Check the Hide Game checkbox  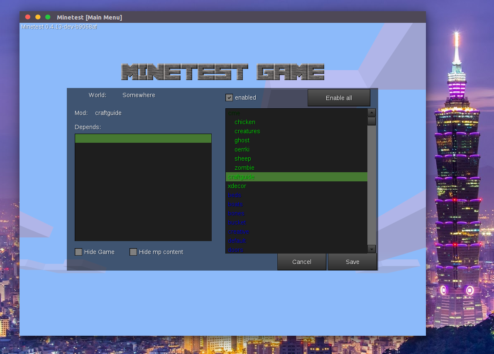coord(78,252)
